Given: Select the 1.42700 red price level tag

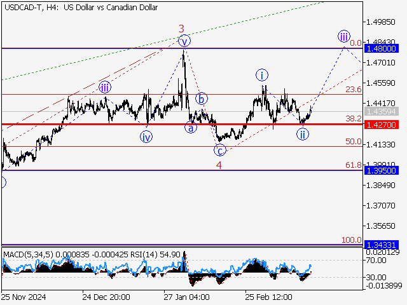Looking at the screenshot, I should (380, 125).
